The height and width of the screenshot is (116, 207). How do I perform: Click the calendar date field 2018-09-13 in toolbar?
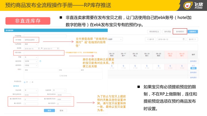click(171, 39)
